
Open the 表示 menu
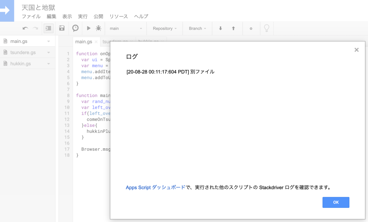[67, 17]
